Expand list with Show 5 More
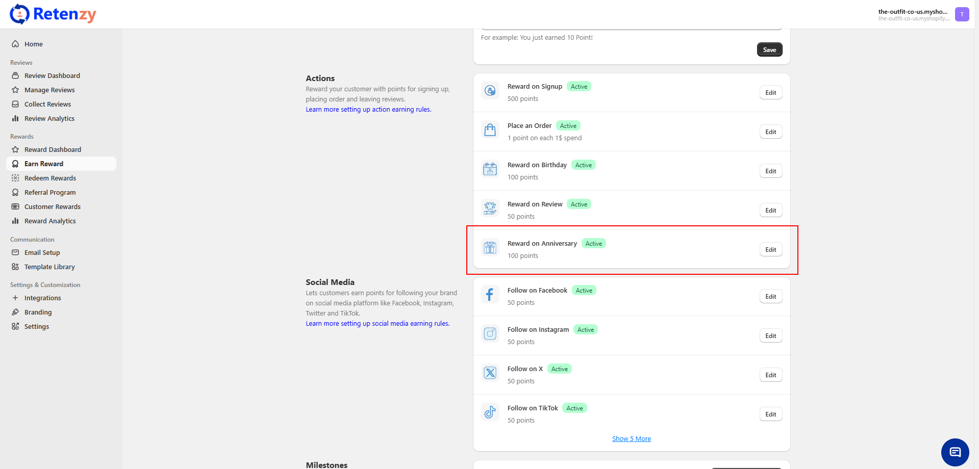 click(x=631, y=439)
